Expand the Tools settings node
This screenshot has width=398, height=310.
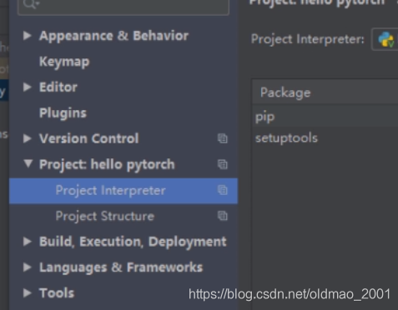(28, 292)
